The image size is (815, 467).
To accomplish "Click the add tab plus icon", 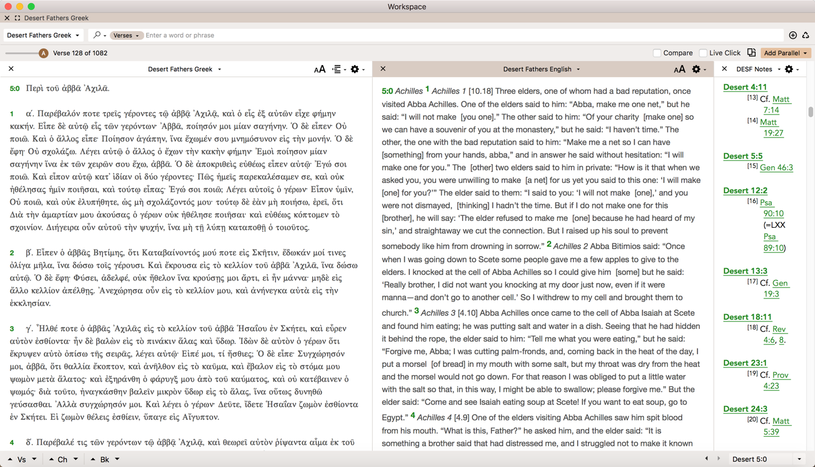I will coord(793,36).
